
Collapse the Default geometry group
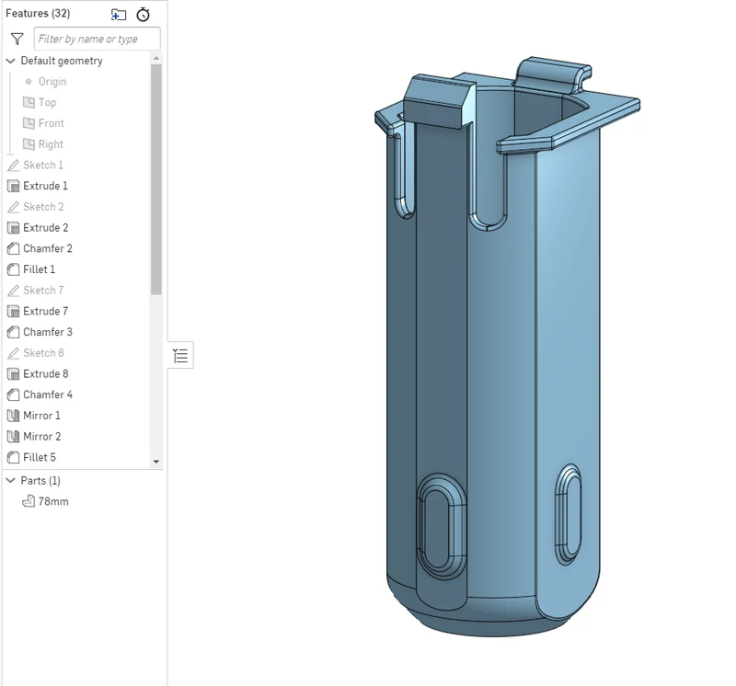pyautogui.click(x=10, y=61)
